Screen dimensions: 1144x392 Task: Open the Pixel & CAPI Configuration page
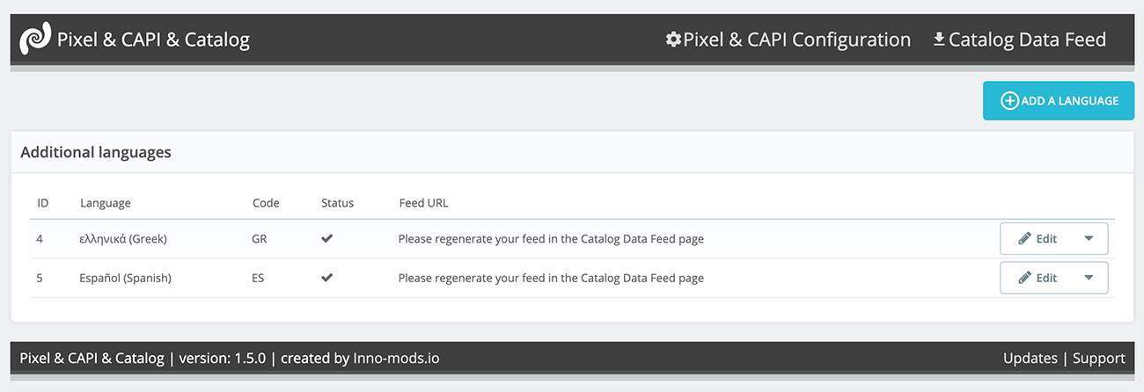(x=796, y=40)
